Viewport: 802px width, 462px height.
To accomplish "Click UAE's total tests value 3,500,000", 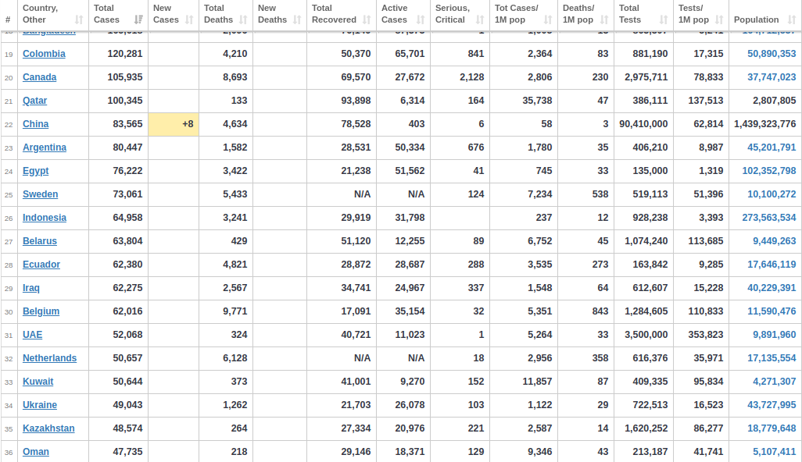I will [646, 335].
